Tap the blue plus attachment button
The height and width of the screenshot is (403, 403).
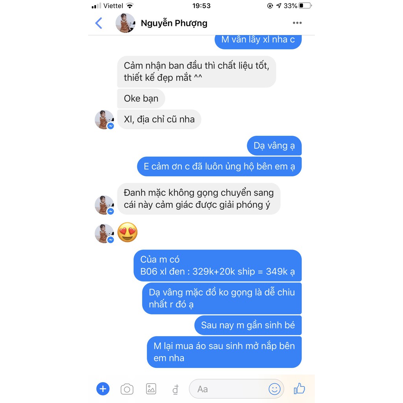tap(103, 389)
